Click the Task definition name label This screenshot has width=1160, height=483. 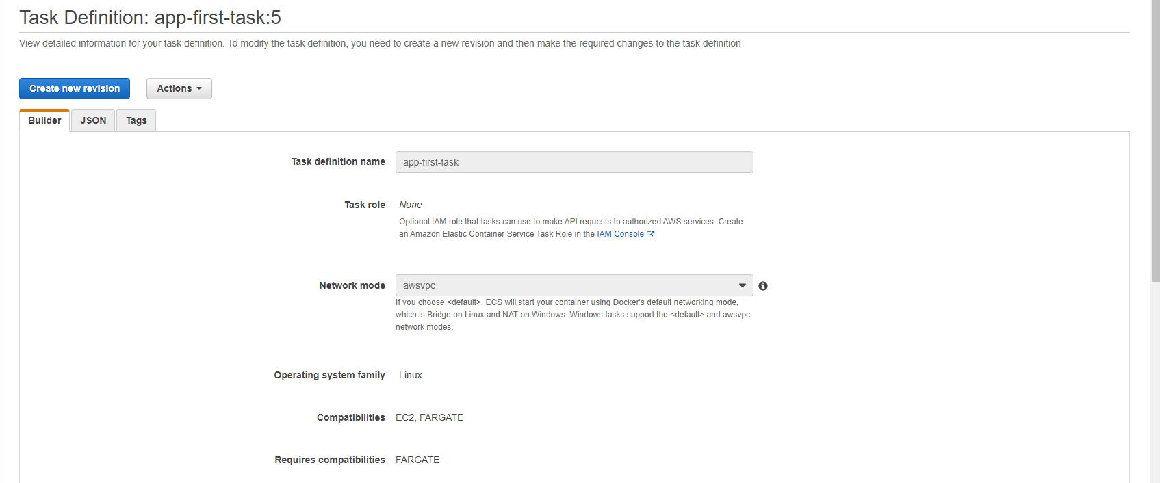click(x=338, y=161)
